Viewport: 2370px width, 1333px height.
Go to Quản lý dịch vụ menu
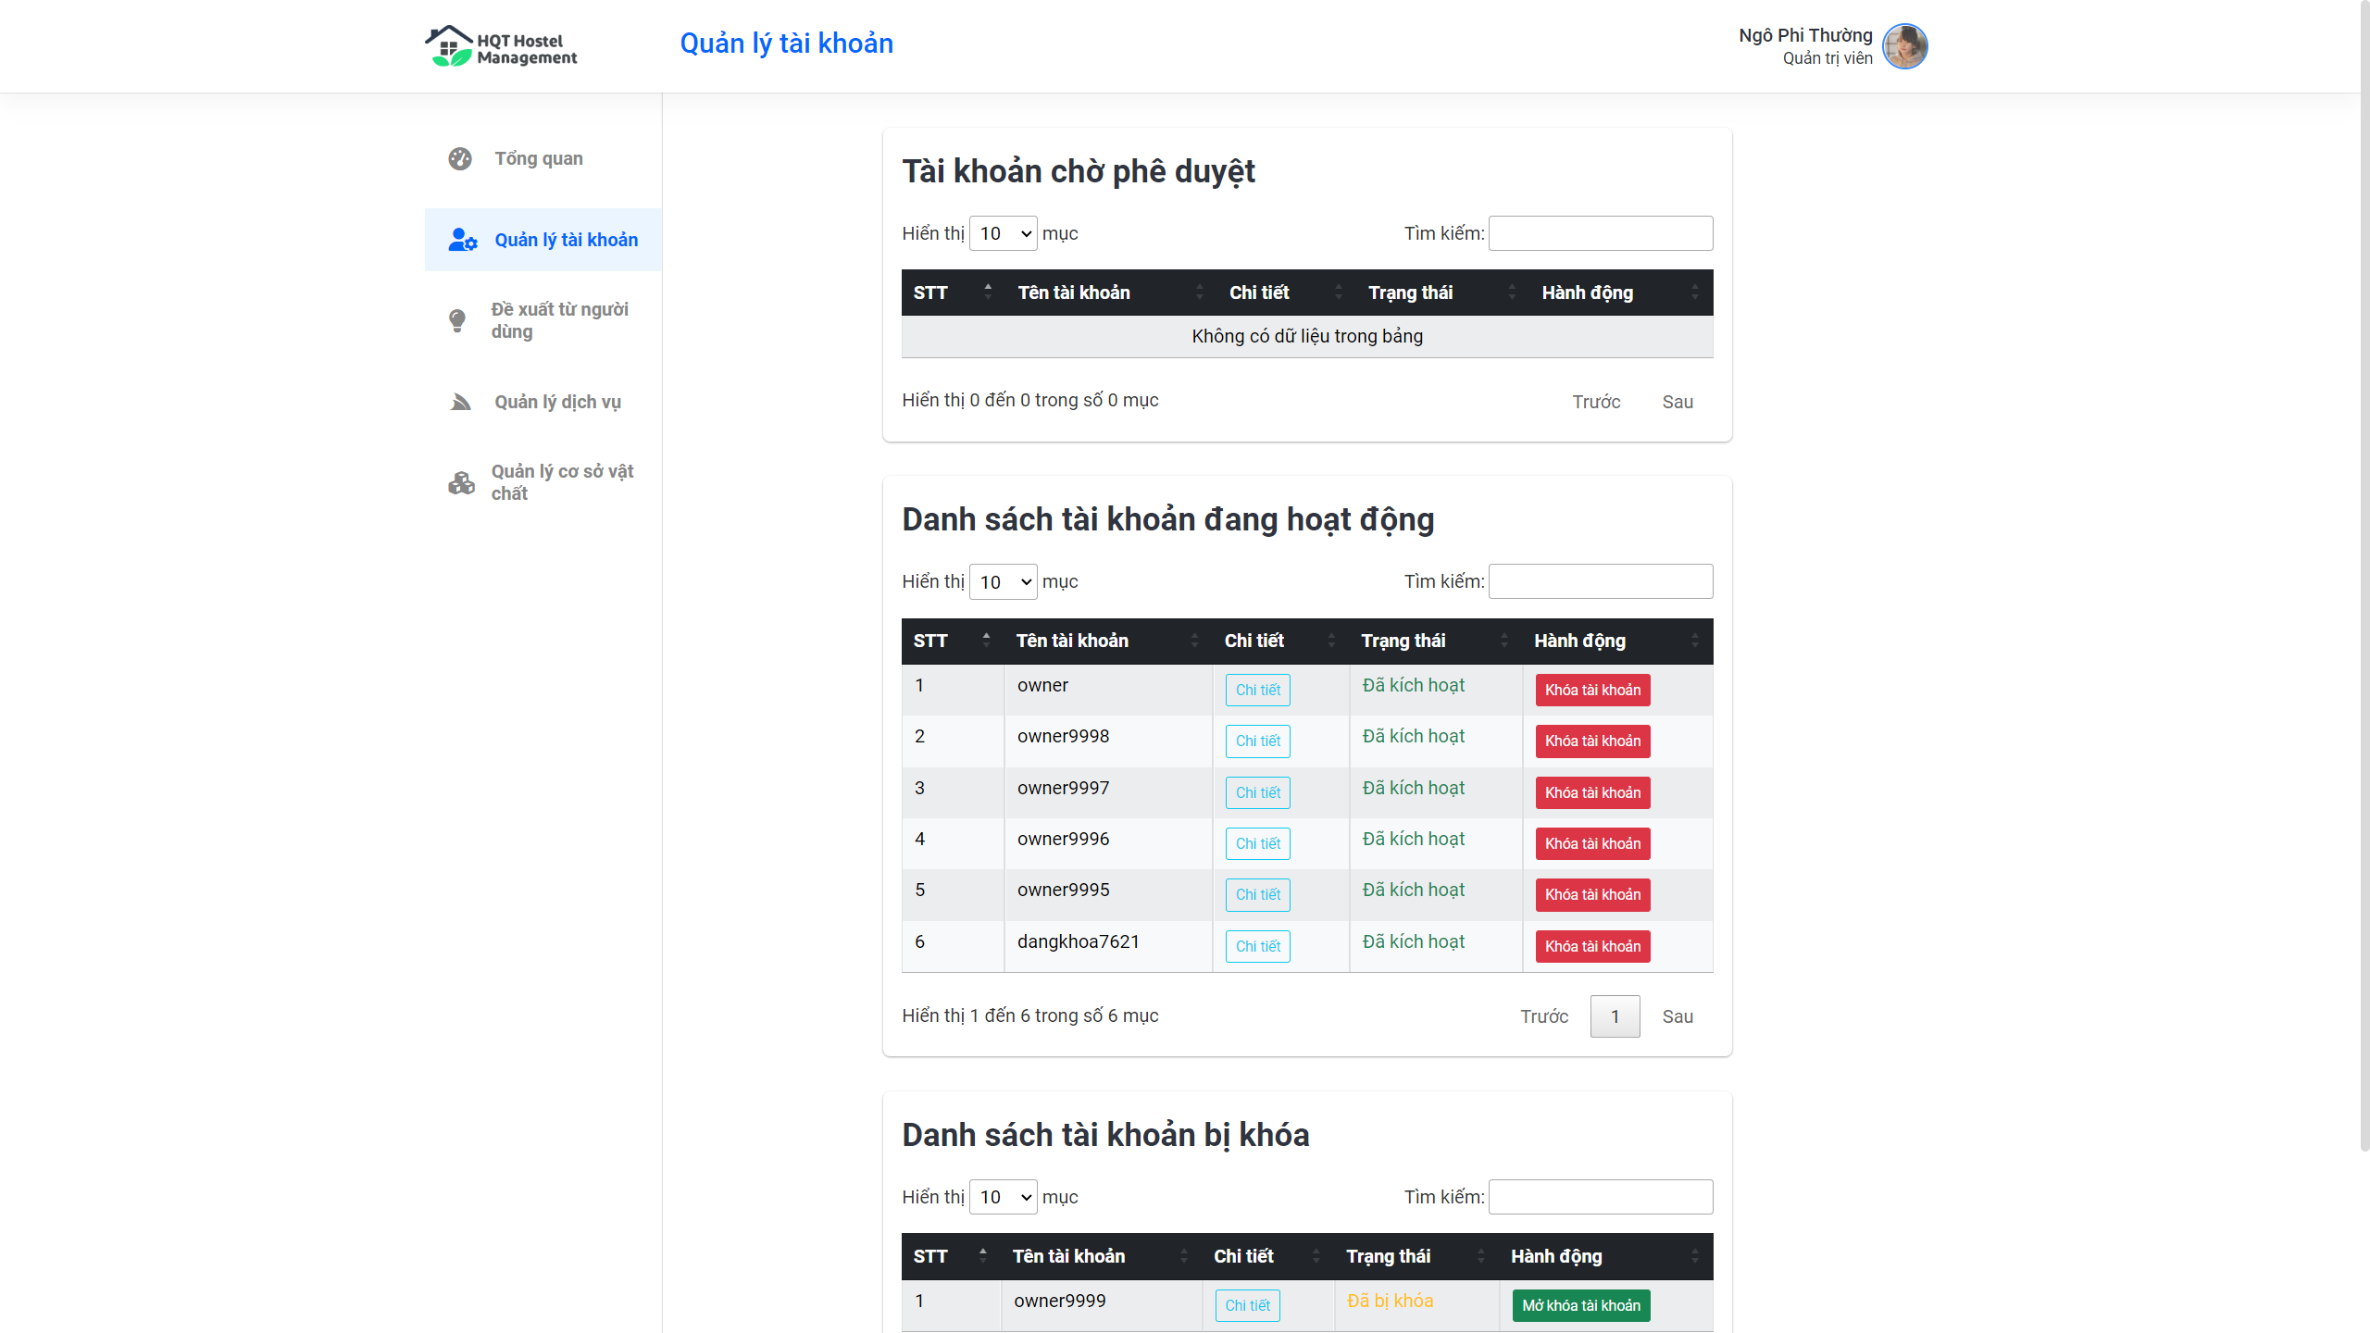click(557, 402)
